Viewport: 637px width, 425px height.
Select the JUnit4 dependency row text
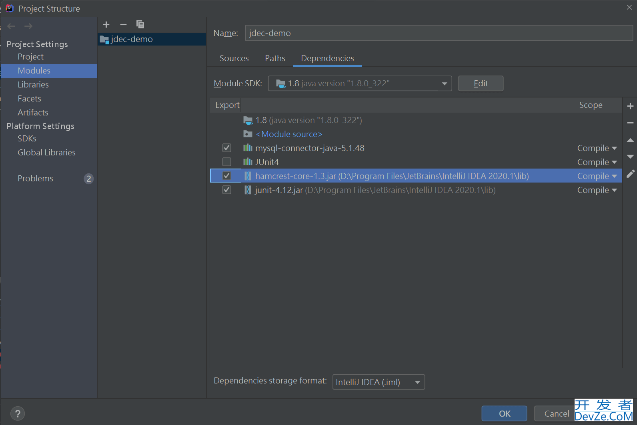coord(267,162)
